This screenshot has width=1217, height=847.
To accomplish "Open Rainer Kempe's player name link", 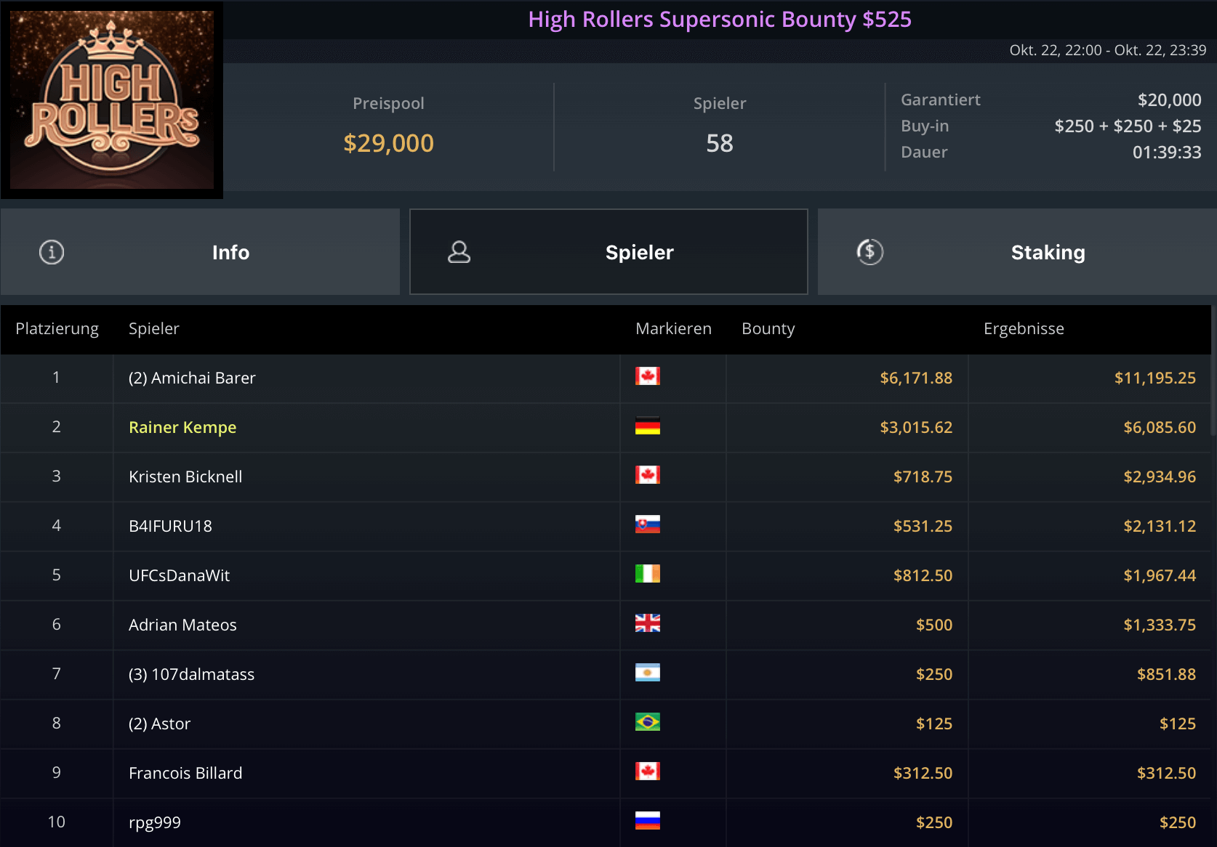I will point(182,427).
